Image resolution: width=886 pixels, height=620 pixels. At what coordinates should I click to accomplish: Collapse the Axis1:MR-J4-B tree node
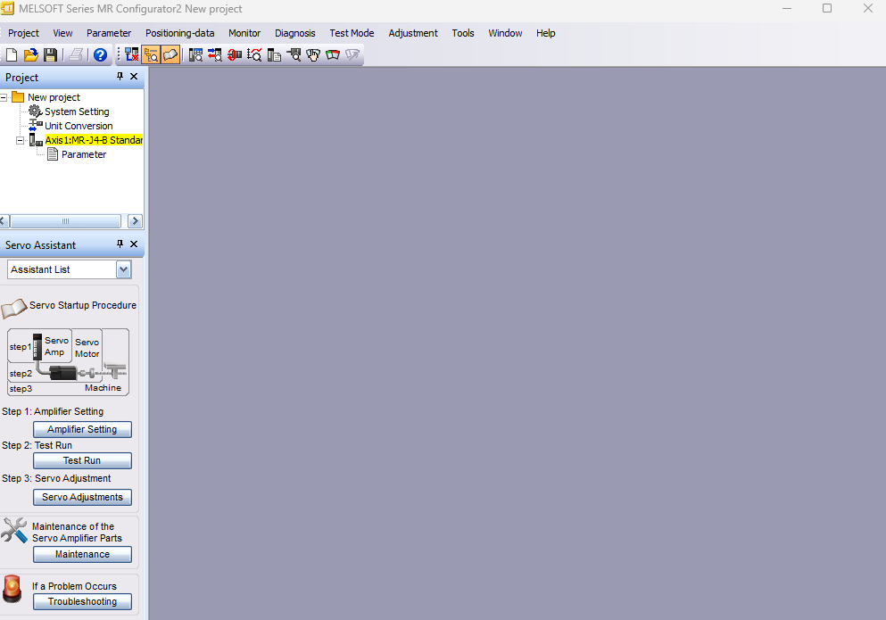[x=21, y=140]
